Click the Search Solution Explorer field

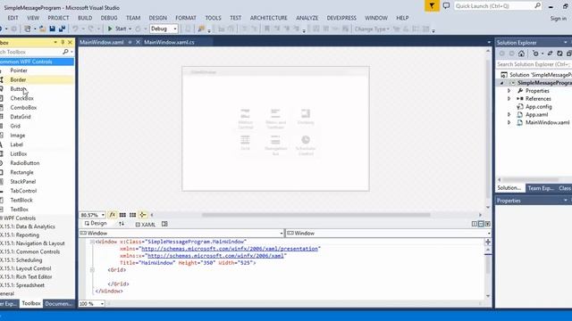pos(534,64)
